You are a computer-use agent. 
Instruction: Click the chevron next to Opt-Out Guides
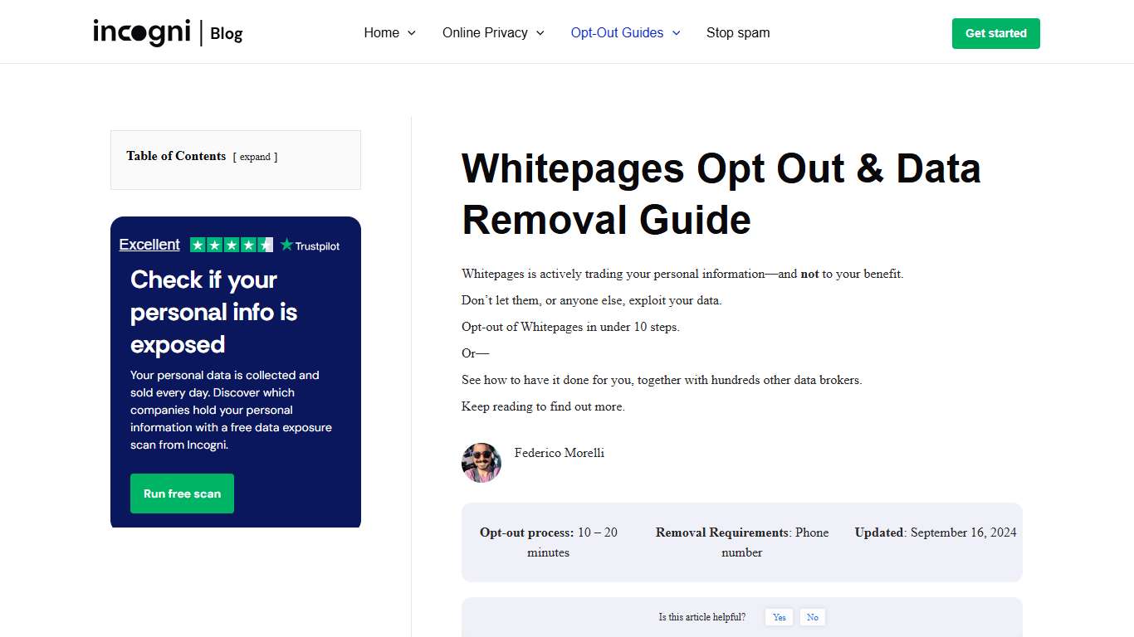[x=676, y=33]
